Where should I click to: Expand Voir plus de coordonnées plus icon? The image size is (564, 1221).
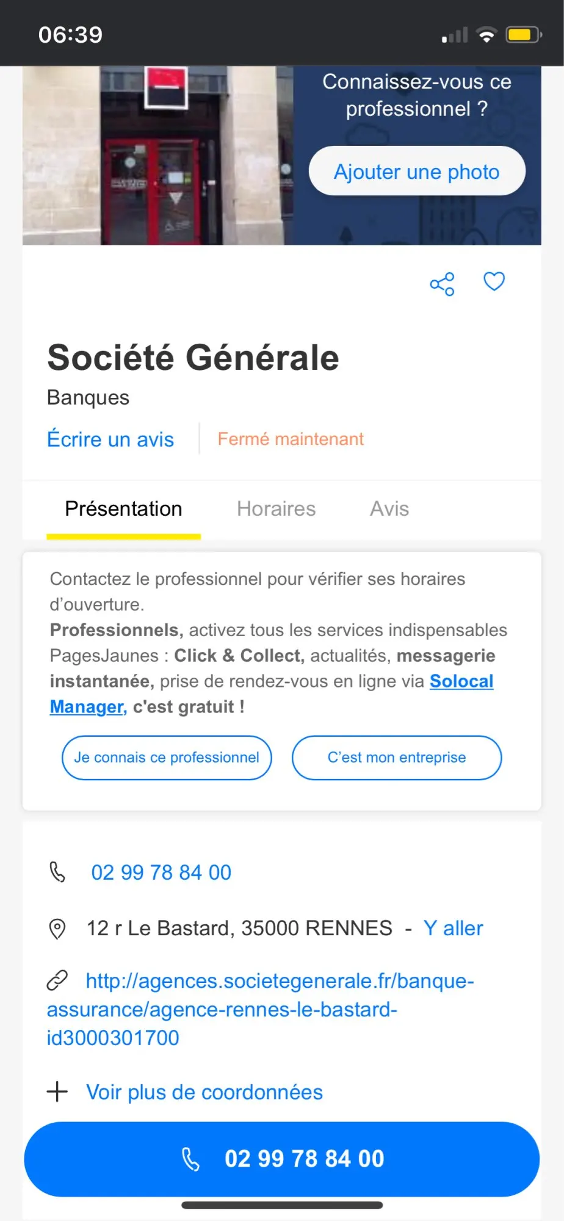(x=57, y=1092)
